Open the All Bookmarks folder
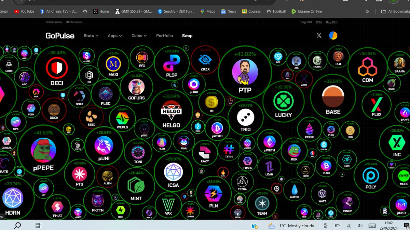The image size is (410, 230). [x=396, y=11]
